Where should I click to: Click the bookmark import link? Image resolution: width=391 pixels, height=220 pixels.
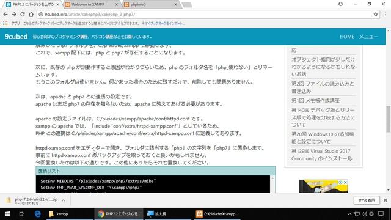pos(163,23)
